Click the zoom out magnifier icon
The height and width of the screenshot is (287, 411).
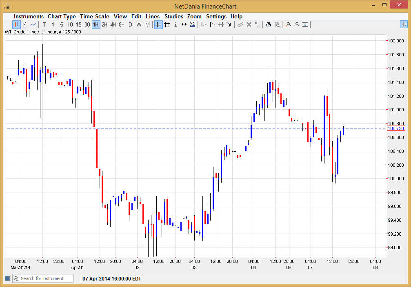(297, 24)
